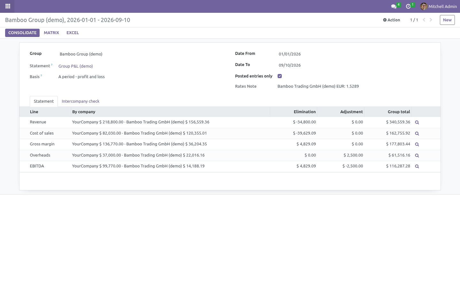Select the Overheads row label
460x287 pixels.
tap(40, 155)
